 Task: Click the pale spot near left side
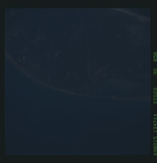pos(24,58)
